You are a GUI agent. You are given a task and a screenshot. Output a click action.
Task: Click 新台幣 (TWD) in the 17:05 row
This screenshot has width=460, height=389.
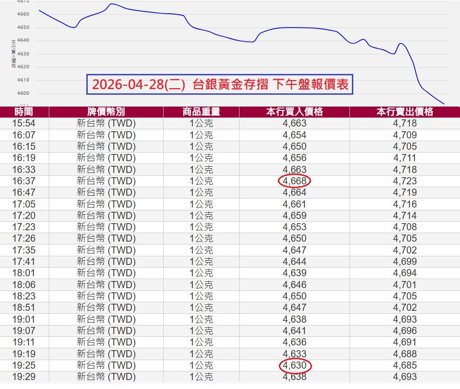106,204
